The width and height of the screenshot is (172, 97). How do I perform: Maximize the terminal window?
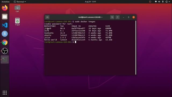pyautogui.click(x=128, y=17)
